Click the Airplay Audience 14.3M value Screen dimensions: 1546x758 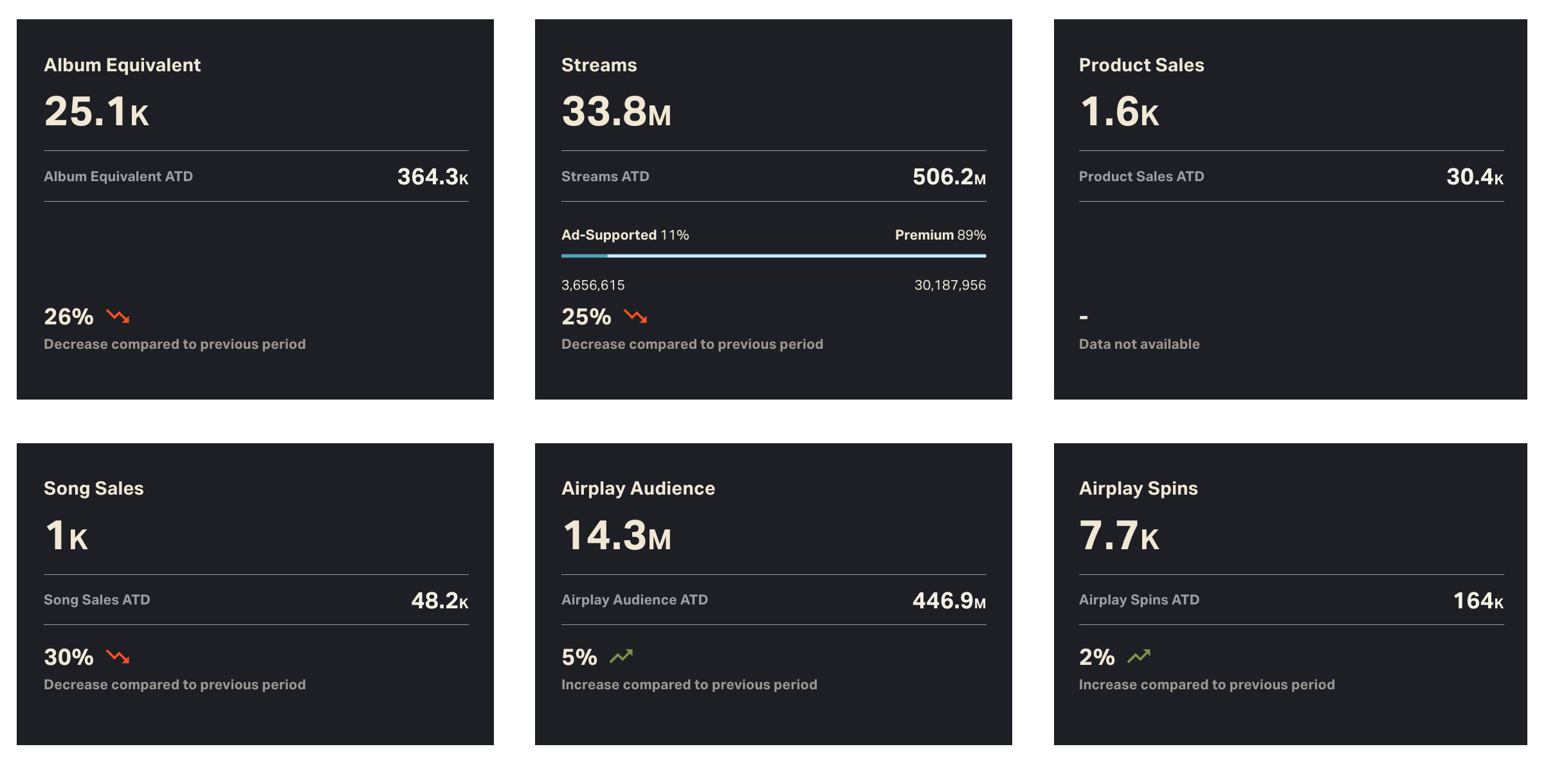click(x=615, y=536)
